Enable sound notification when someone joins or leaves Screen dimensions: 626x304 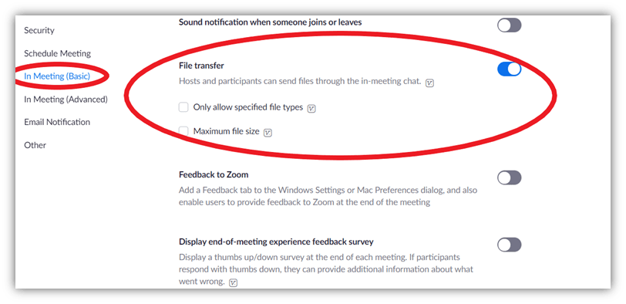point(509,25)
